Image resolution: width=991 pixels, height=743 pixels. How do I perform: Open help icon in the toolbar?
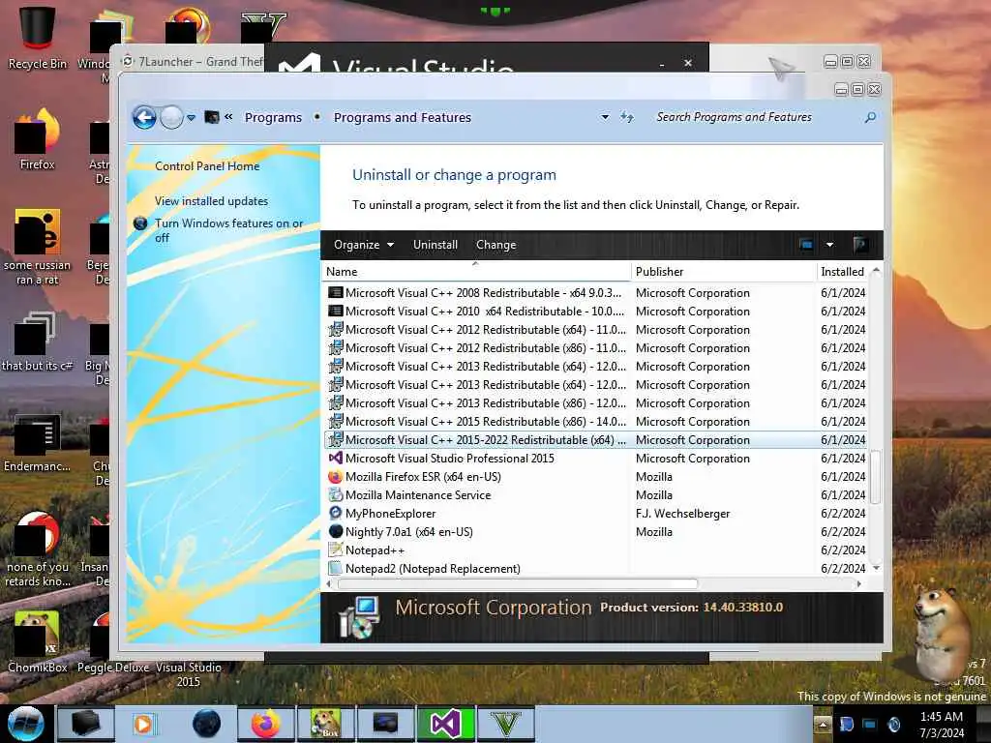click(859, 245)
